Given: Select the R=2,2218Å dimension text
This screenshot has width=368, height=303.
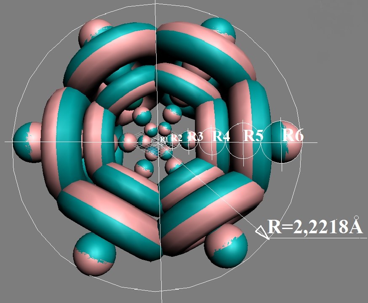Looking at the screenshot, I should (x=315, y=226).
